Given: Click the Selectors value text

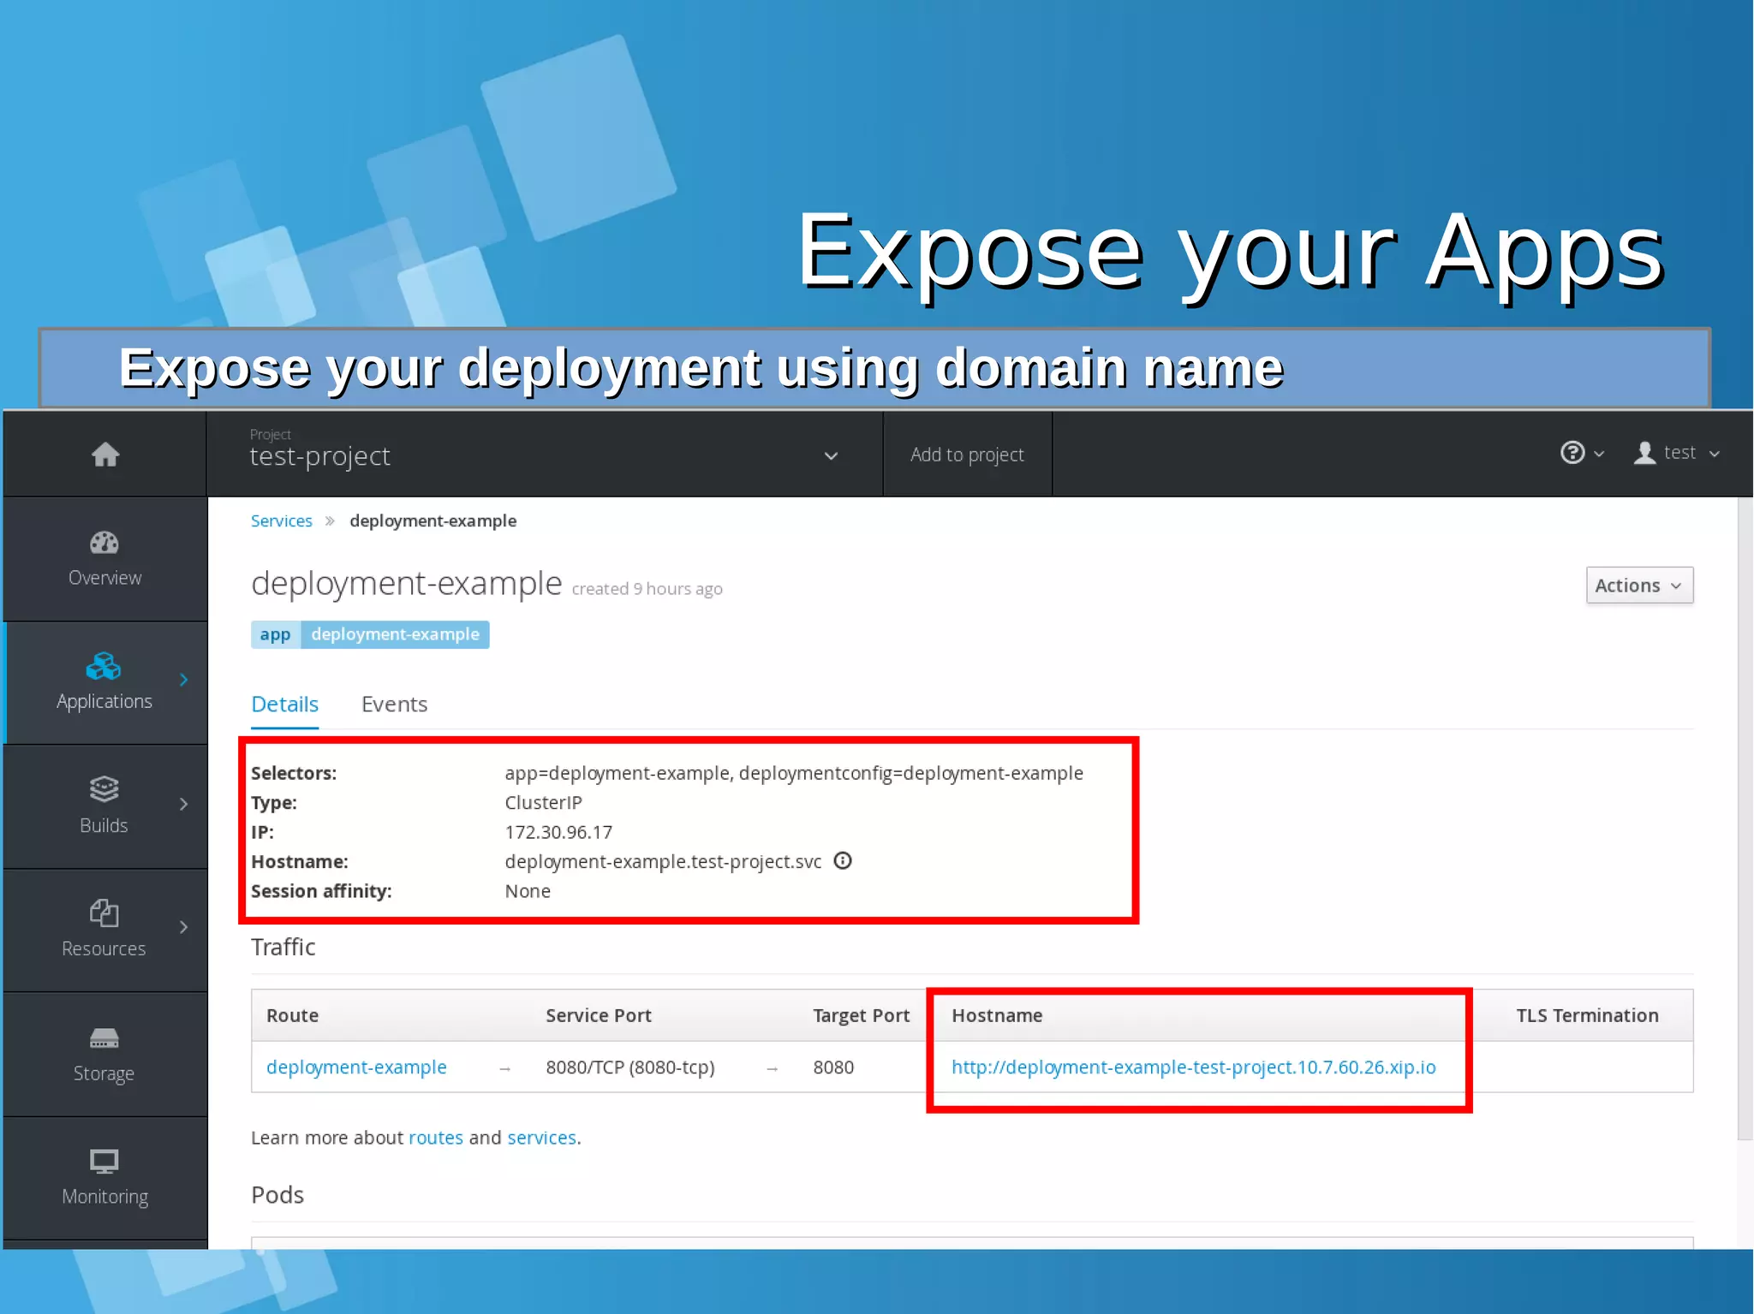Looking at the screenshot, I should coord(794,773).
